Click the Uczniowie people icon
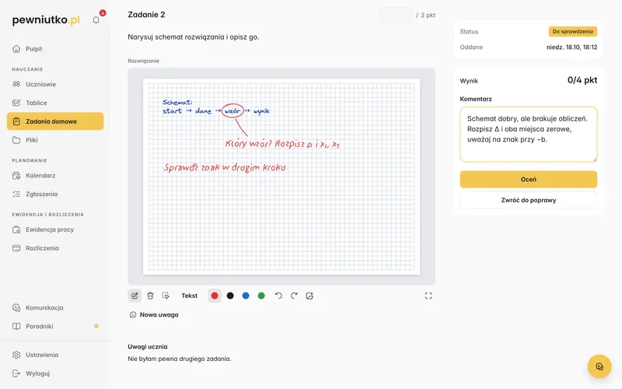 [x=16, y=84]
